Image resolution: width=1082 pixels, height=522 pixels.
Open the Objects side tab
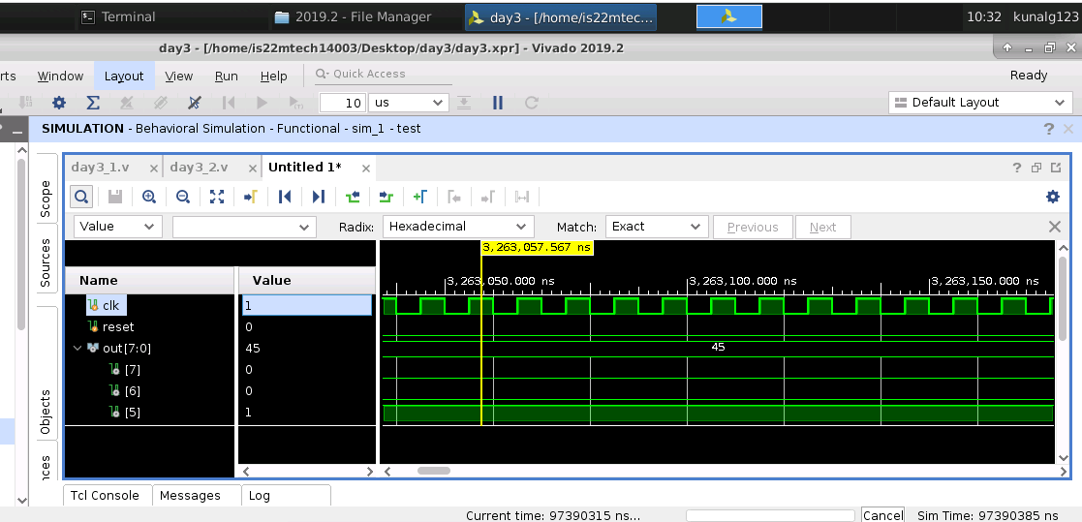click(x=46, y=413)
